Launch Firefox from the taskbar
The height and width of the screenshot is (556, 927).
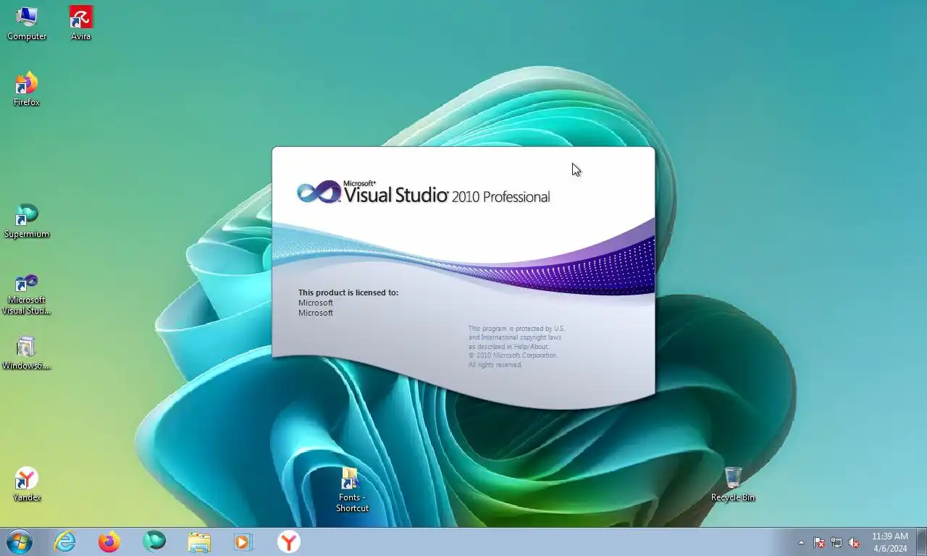(109, 542)
